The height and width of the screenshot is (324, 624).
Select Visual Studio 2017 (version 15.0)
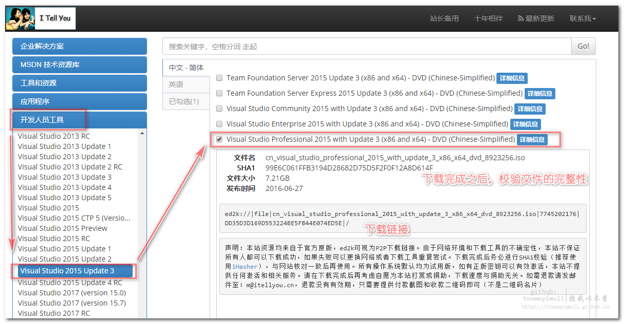[x=72, y=293]
